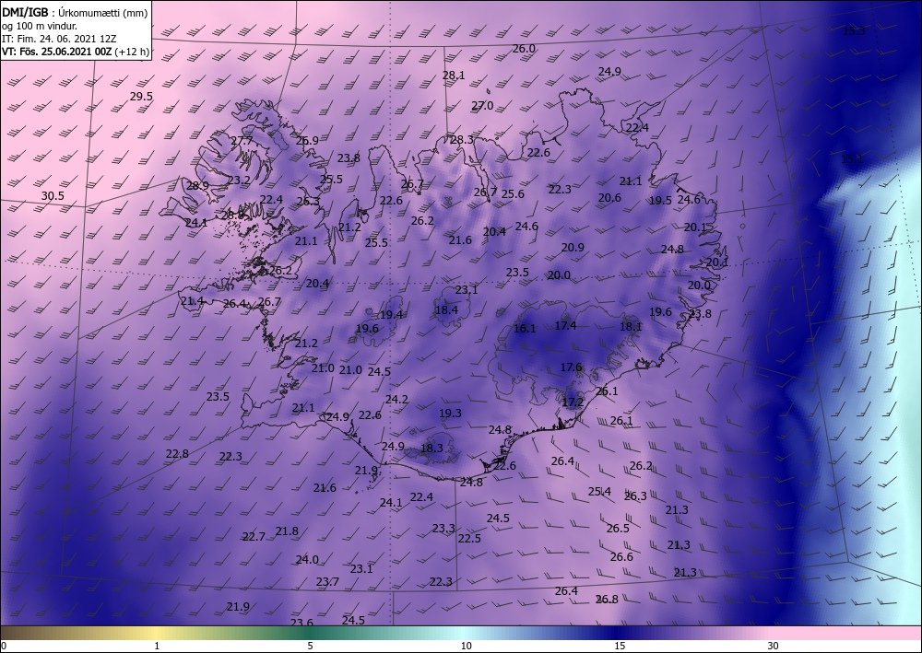Click the 18.1 map value
The image size is (922, 653).
[631, 326]
